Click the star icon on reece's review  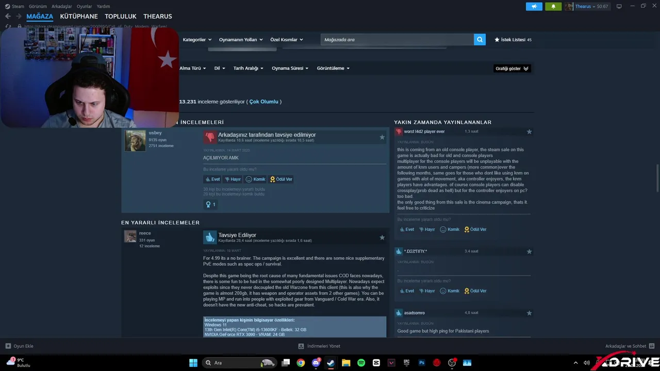coord(382,238)
